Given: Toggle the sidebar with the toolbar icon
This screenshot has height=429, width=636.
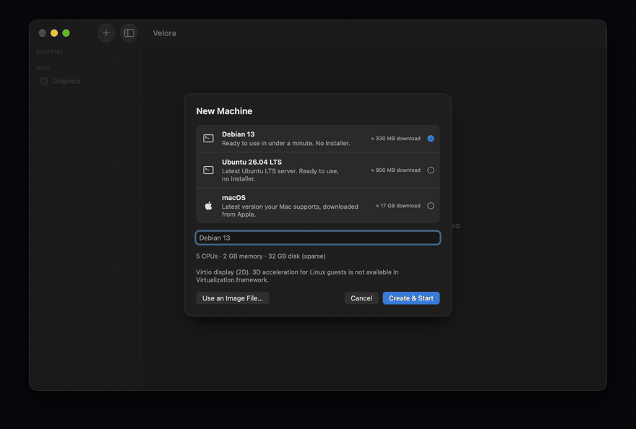Looking at the screenshot, I should point(129,32).
